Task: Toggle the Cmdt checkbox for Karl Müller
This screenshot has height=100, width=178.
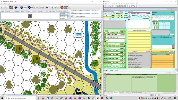Action: pyautogui.click(x=125, y=31)
